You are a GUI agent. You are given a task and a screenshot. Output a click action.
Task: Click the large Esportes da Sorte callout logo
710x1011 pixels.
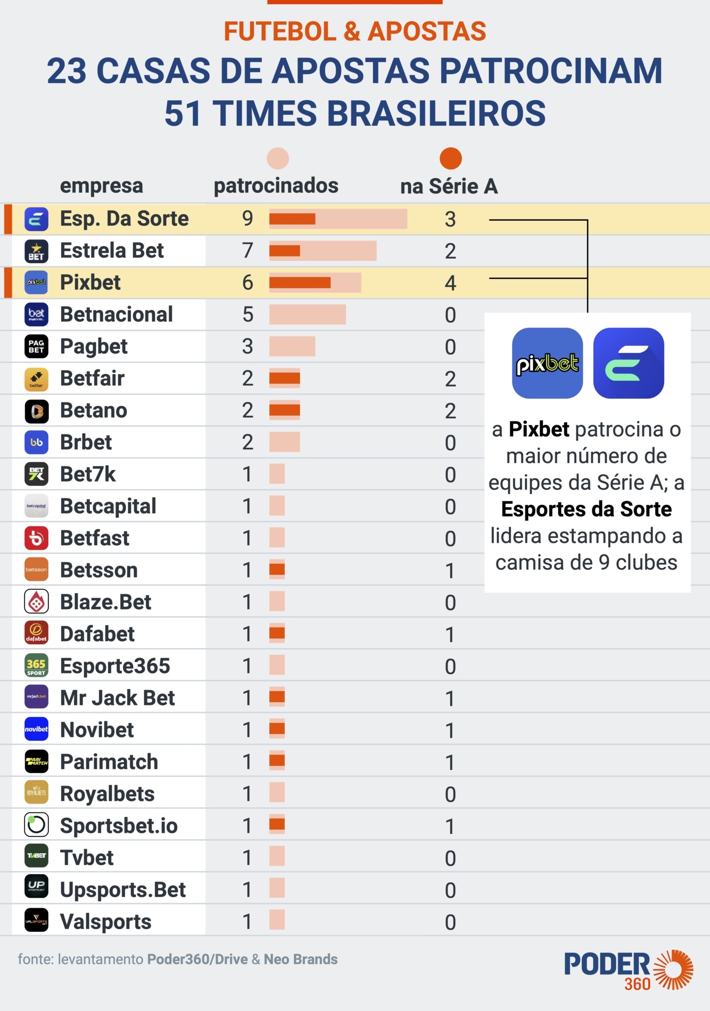pos(628,363)
